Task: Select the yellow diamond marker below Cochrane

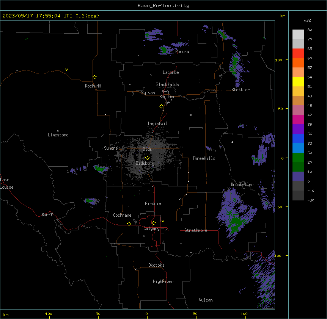Action: pyautogui.click(x=129, y=224)
